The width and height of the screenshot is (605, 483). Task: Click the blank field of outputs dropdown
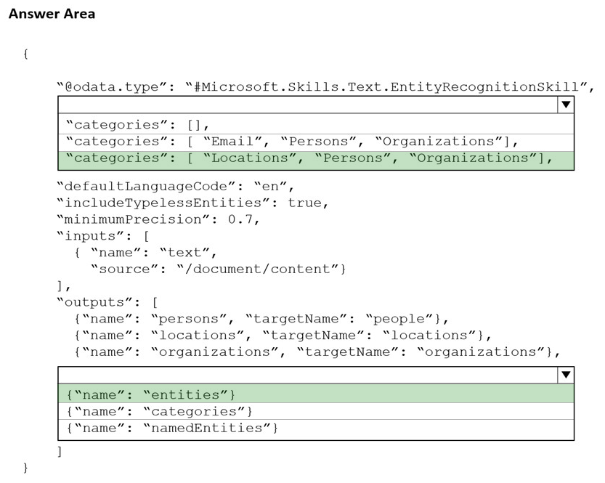pos(306,375)
